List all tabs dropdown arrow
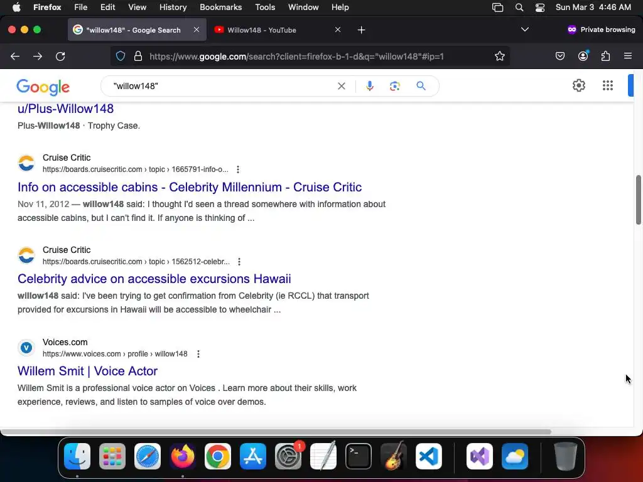 click(x=524, y=29)
